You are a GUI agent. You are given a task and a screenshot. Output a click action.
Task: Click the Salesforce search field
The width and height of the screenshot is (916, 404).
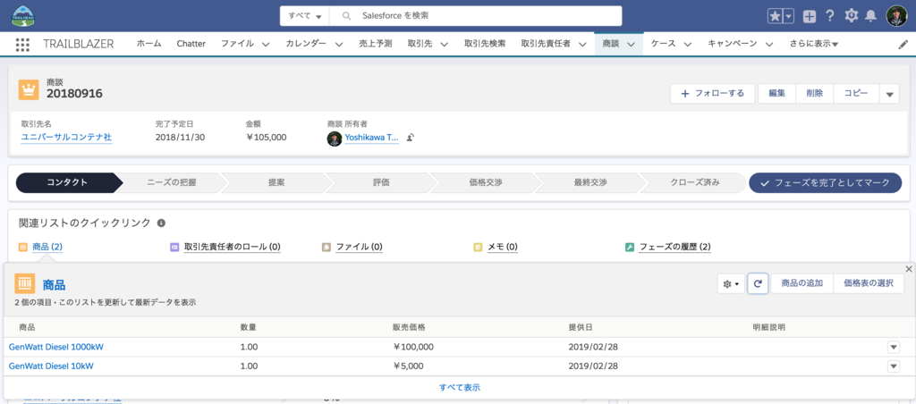pyautogui.click(x=476, y=16)
